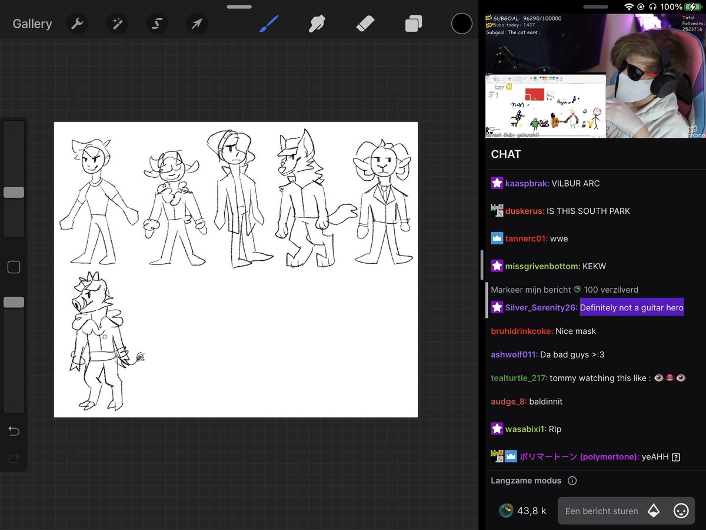Click username tealturtle_217 in chat
This screenshot has width=706, height=530.
click(519, 378)
